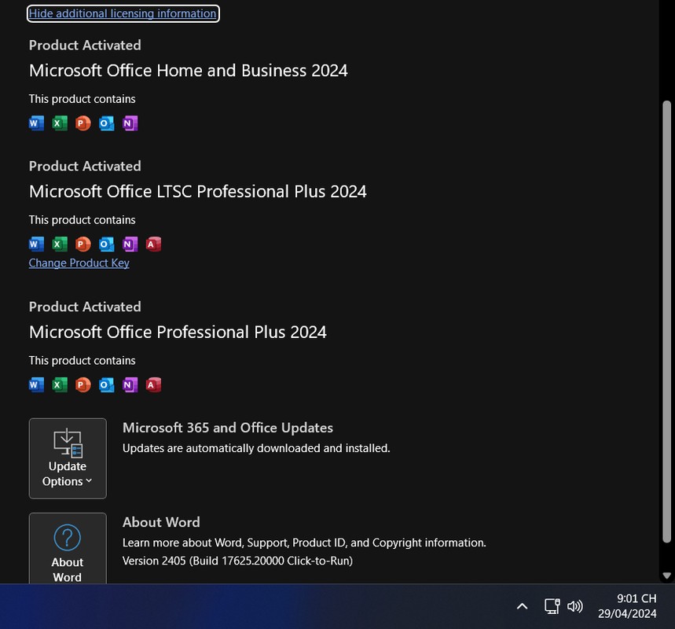
Task: Click Word icon under LTSC Professional Plus 2024
Action: (x=36, y=245)
